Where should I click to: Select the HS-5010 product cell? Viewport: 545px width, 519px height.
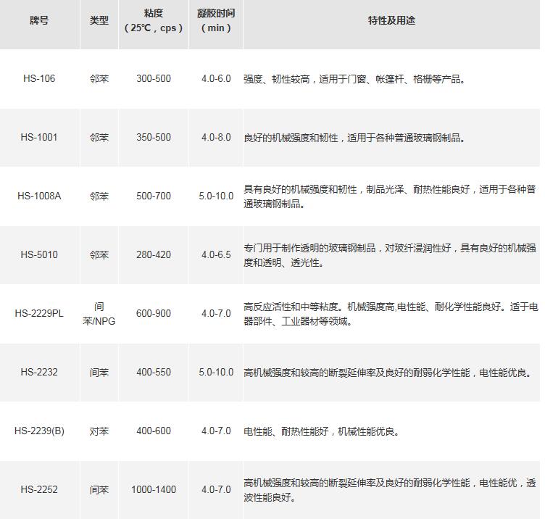[x=39, y=254]
